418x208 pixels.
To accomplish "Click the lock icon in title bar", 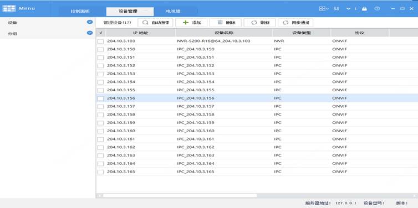I will [364, 9].
